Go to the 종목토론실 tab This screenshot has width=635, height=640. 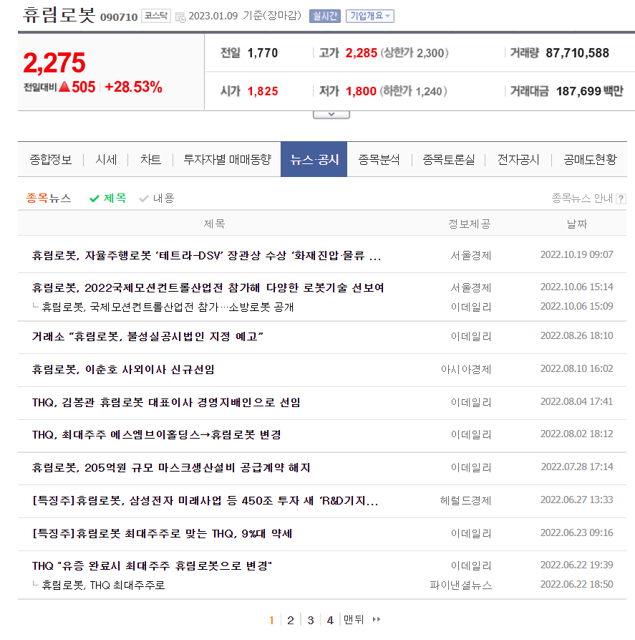point(449,160)
